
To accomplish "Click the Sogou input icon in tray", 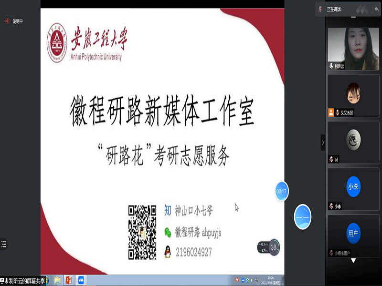I will 236,280.
